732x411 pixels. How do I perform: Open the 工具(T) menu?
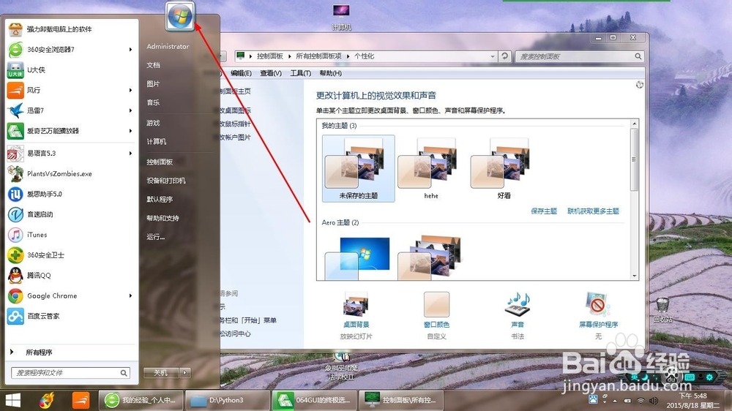tap(301, 73)
